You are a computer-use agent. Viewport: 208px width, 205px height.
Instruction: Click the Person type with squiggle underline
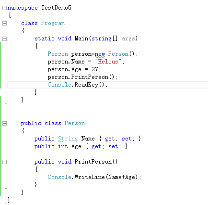[x=58, y=54]
